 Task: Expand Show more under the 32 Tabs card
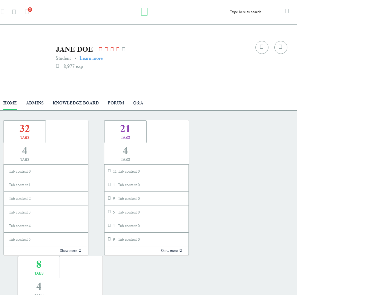[x=70, y=251]
